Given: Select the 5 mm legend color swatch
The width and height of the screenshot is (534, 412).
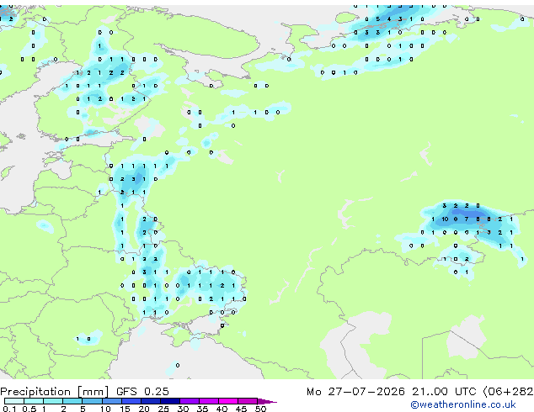Looking at the screenshot, I should (x=92, y=401).
